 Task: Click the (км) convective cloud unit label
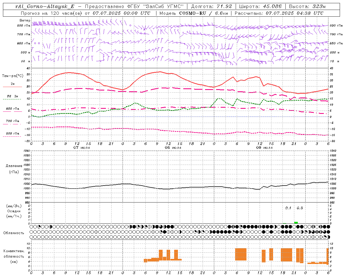14,262
